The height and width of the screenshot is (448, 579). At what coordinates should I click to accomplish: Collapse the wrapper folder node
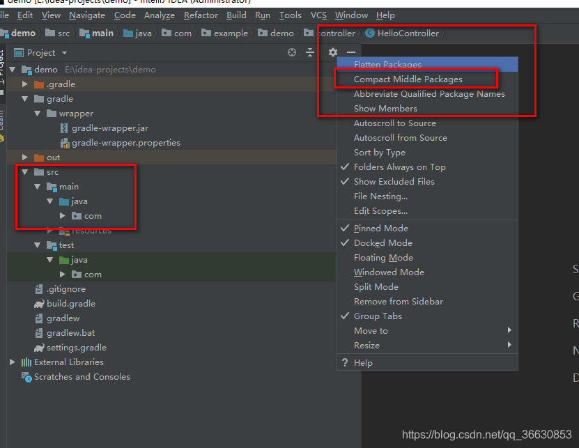38,114
